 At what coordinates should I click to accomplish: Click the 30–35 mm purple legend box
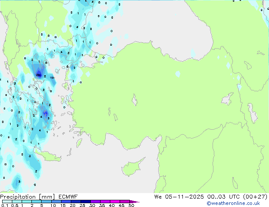[95, 202]
